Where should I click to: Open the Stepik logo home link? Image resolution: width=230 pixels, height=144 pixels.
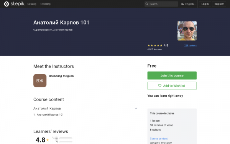[x=14, y=4]
